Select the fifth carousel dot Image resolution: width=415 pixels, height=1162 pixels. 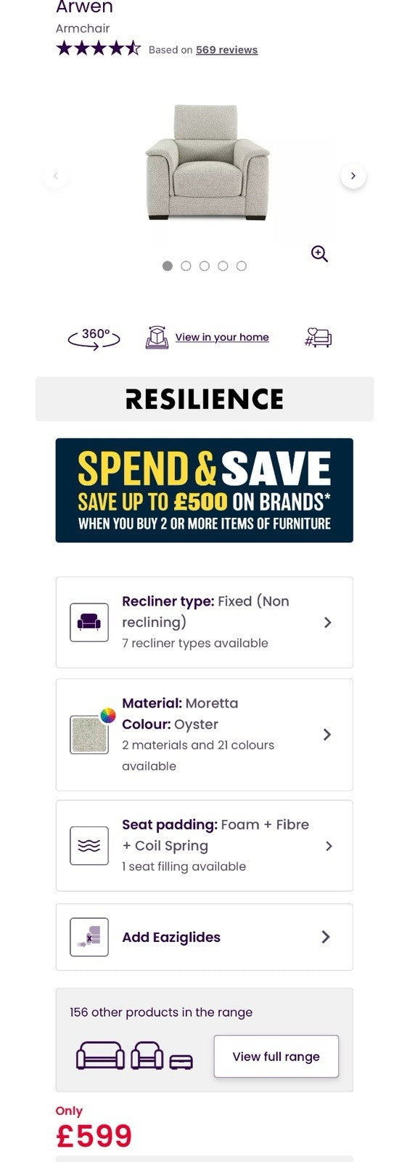pyautogui.click(x=242, y=266)
